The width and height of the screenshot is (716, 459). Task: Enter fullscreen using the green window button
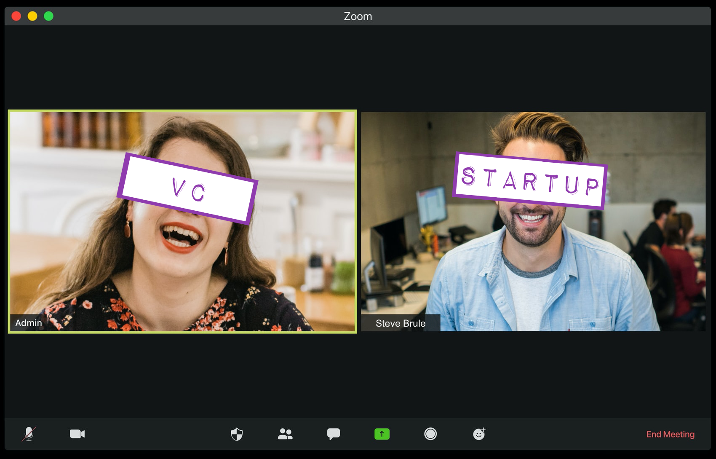49,16
